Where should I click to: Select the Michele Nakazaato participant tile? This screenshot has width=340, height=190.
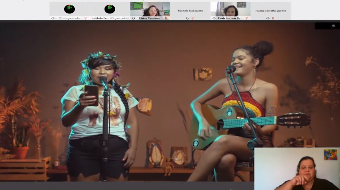[190, 11]
